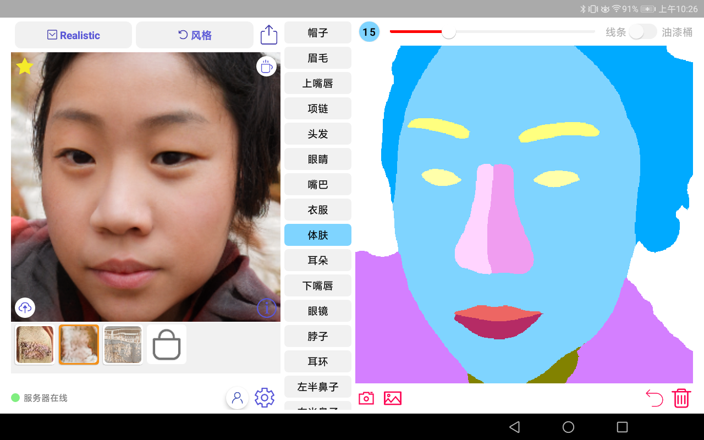This screenshot has width=704, height=440.
Task: Select the 项链 label
Action: pyautogui.click(x=318, y=108)
